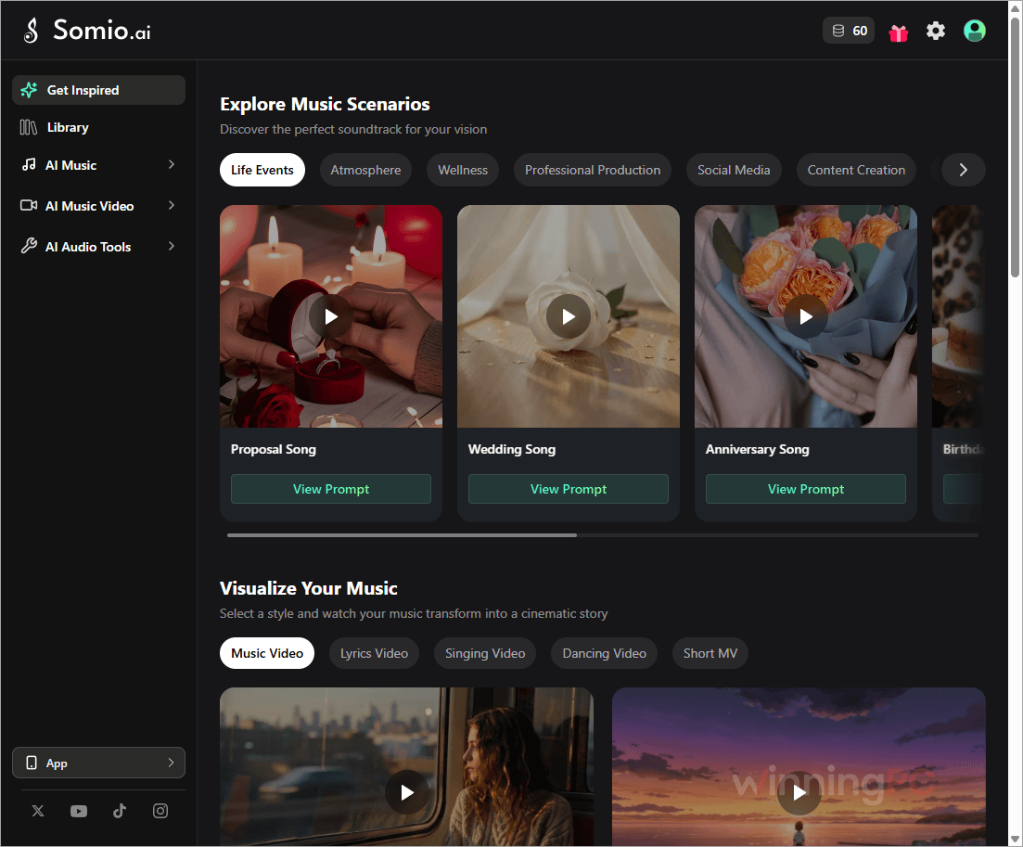Switch to the Social Media tab
This screenshot has width=1023, height=847.
[x=734, y=170]
